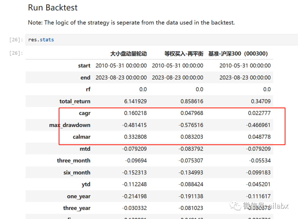
Task: Click ytd value -0.088424
Action: point(191,184)
